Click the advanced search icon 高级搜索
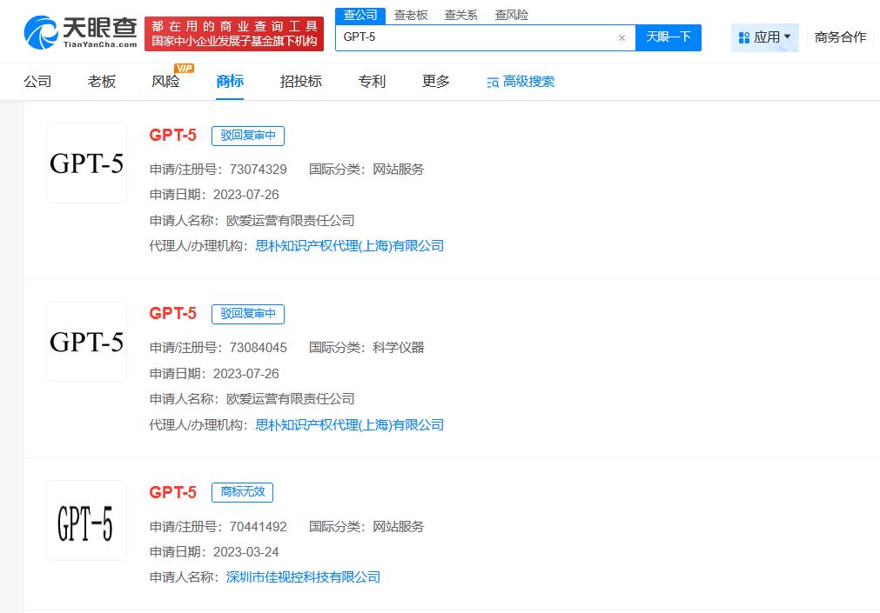The height and width of the screenshot is (613, 880). click(521, 82)
